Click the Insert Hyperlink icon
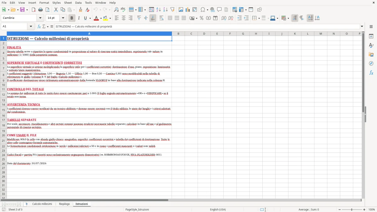 coord(213,10)
